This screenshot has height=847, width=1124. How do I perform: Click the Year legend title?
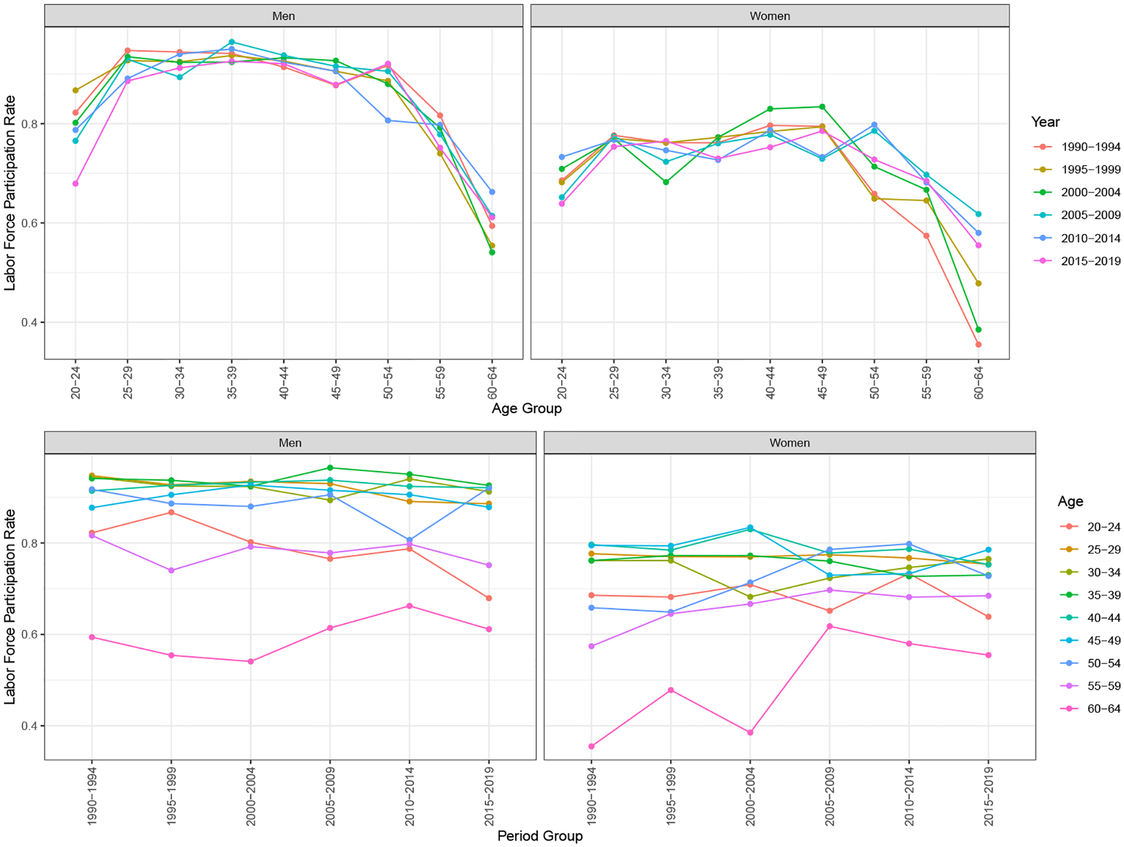point(1045,122)
